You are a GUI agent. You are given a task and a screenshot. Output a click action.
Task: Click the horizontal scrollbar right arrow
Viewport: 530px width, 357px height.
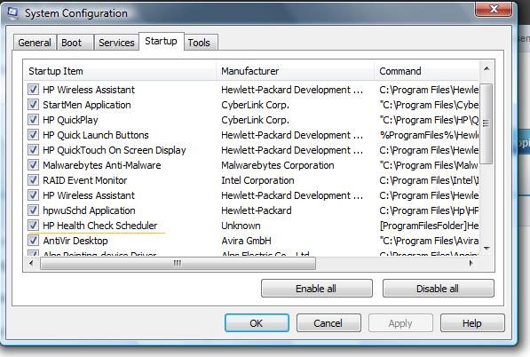(x=471, y=263)
